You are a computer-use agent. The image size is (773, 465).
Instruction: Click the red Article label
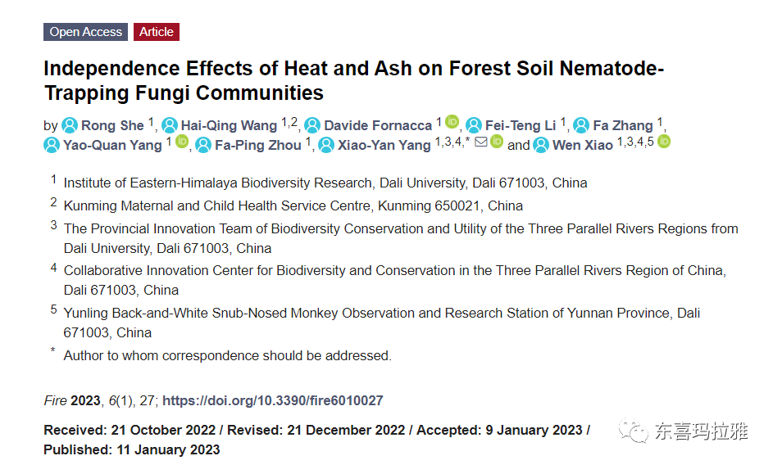click(157, 32)
